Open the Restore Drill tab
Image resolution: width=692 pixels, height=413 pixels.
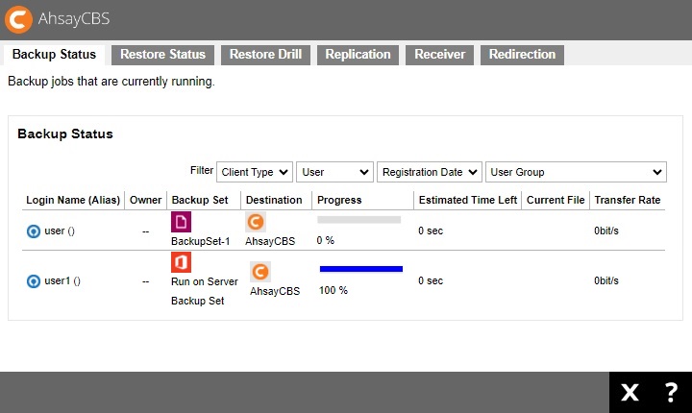pos(265,55)
